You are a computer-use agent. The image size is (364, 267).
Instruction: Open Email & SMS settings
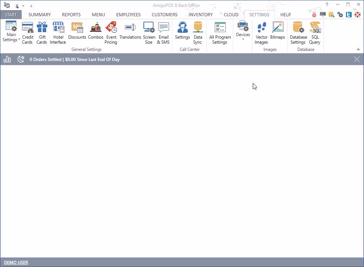point(163,32)
